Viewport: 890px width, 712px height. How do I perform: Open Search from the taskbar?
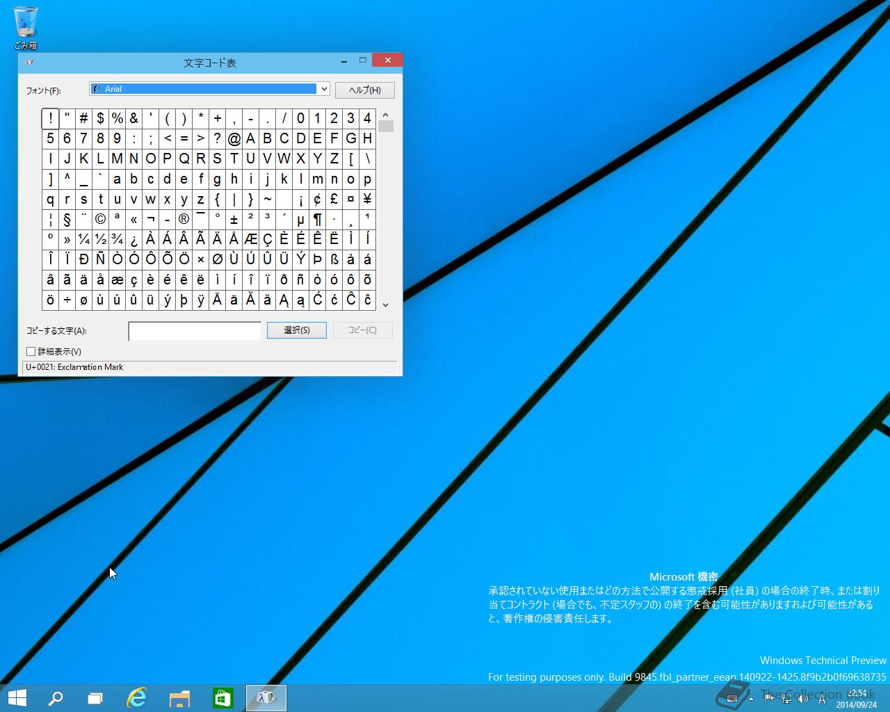pos(55,698)
